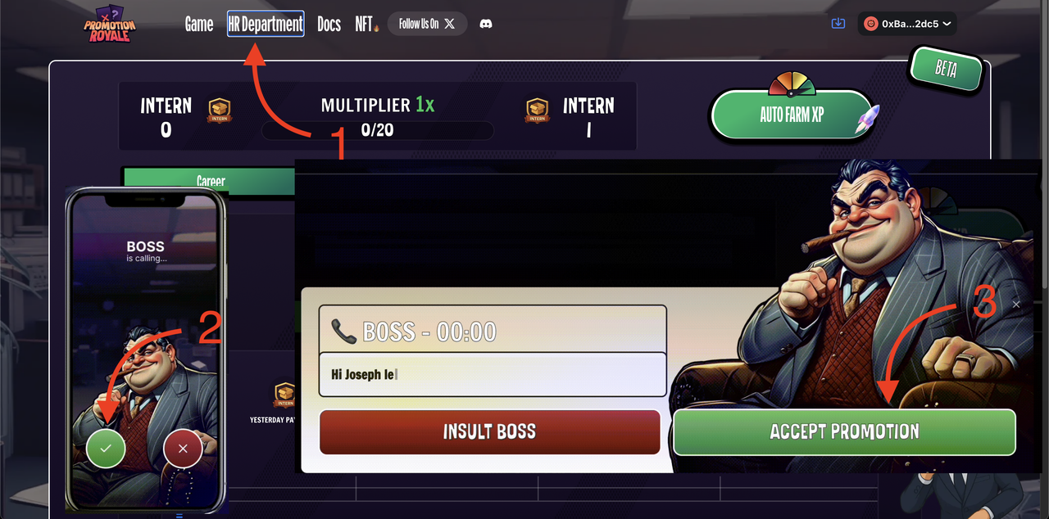
Task: Expand the 0xBa...2dc5 wallet dropdown
Action: pos(907,24)
